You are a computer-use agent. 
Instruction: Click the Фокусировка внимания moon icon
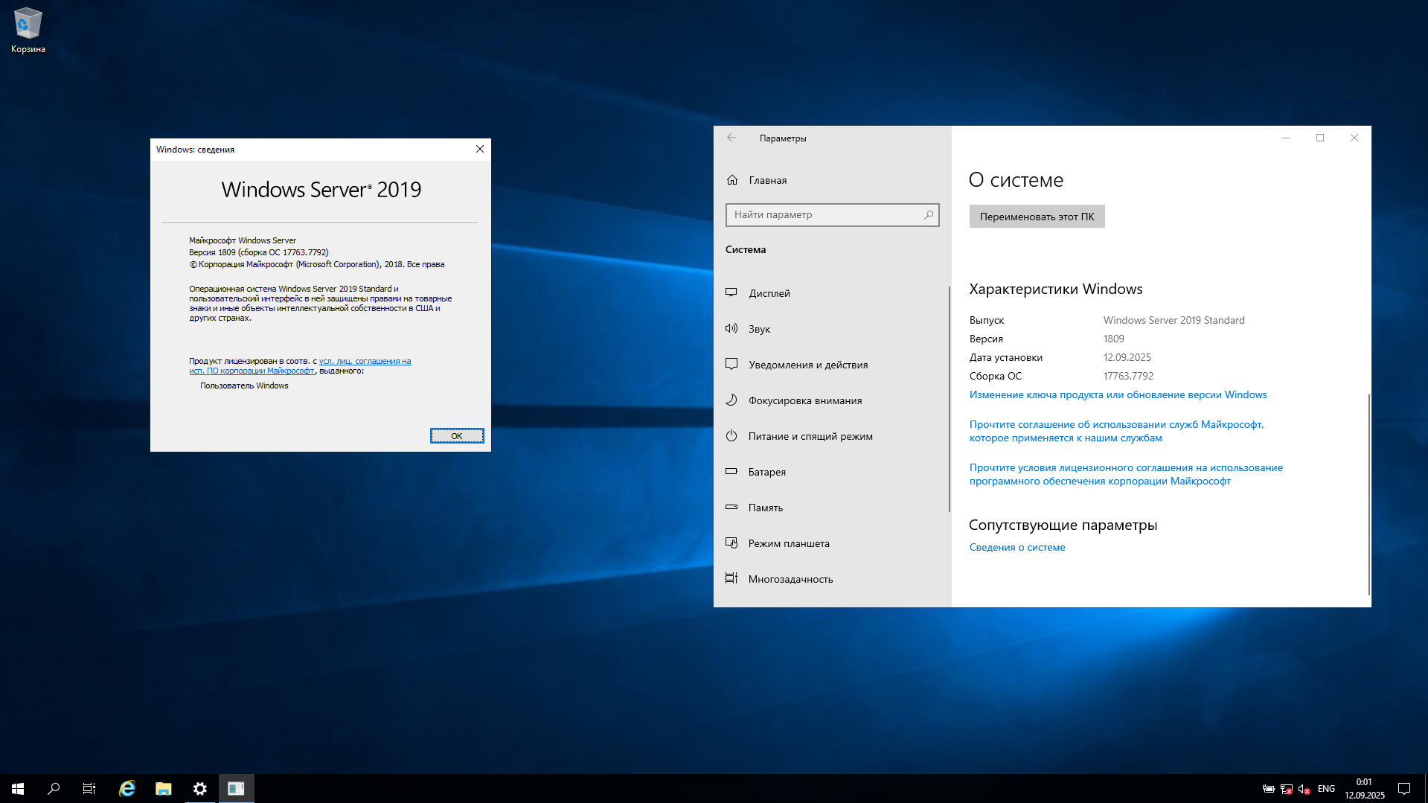click(731, 400)
